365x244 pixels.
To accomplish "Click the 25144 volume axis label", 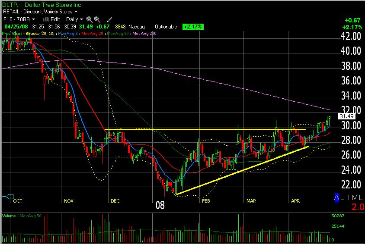I will click(338, 226).
